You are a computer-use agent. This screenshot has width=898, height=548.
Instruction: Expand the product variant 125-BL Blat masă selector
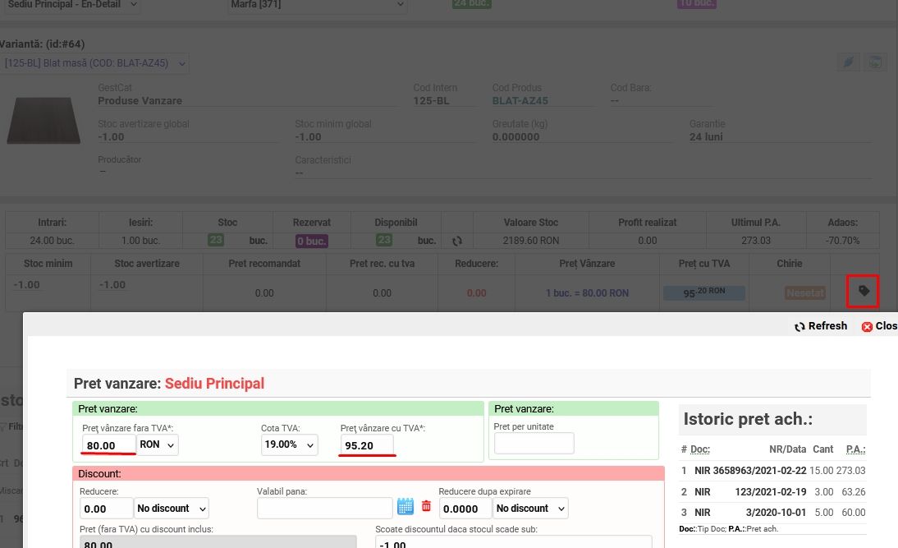[94, 63]
